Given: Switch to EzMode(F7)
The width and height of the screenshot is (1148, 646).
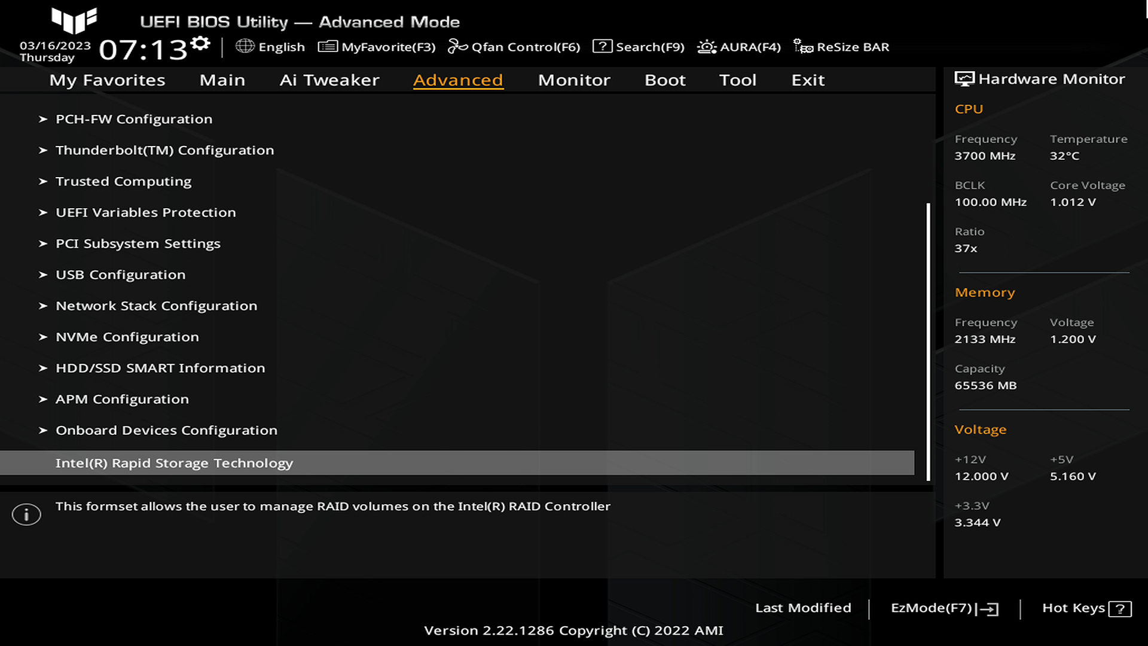Looking at the screenshot, I should click(944, 608).
